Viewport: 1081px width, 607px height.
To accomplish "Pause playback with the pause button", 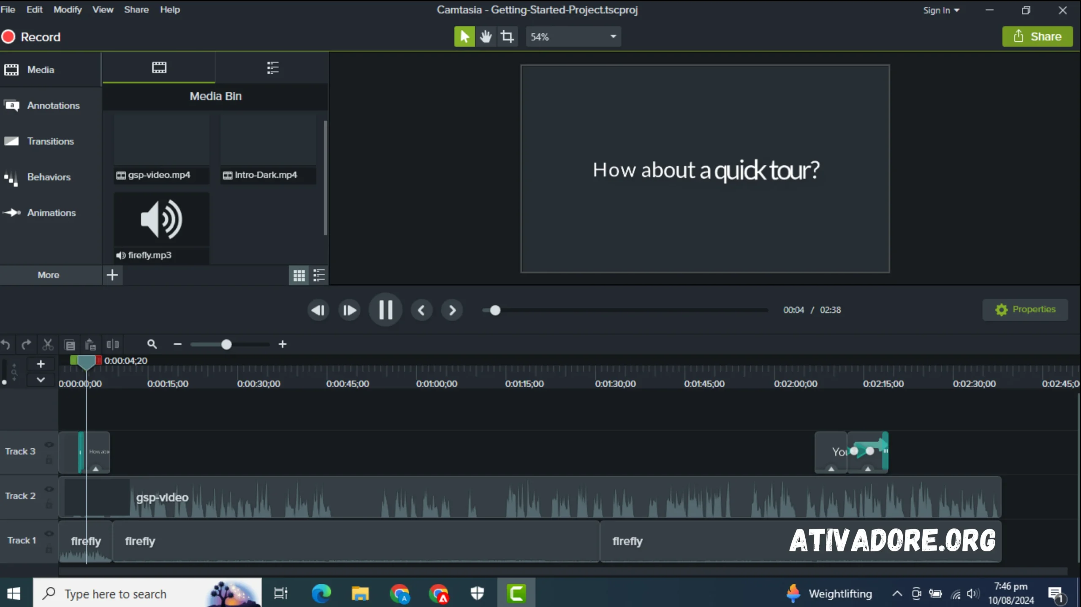I will (386, 310).
